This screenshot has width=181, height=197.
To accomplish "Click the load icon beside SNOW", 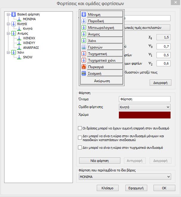I will coord(19,57).
